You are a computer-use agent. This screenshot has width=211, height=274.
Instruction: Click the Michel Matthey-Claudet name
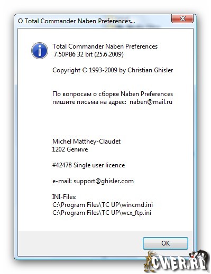coord(86,141)
